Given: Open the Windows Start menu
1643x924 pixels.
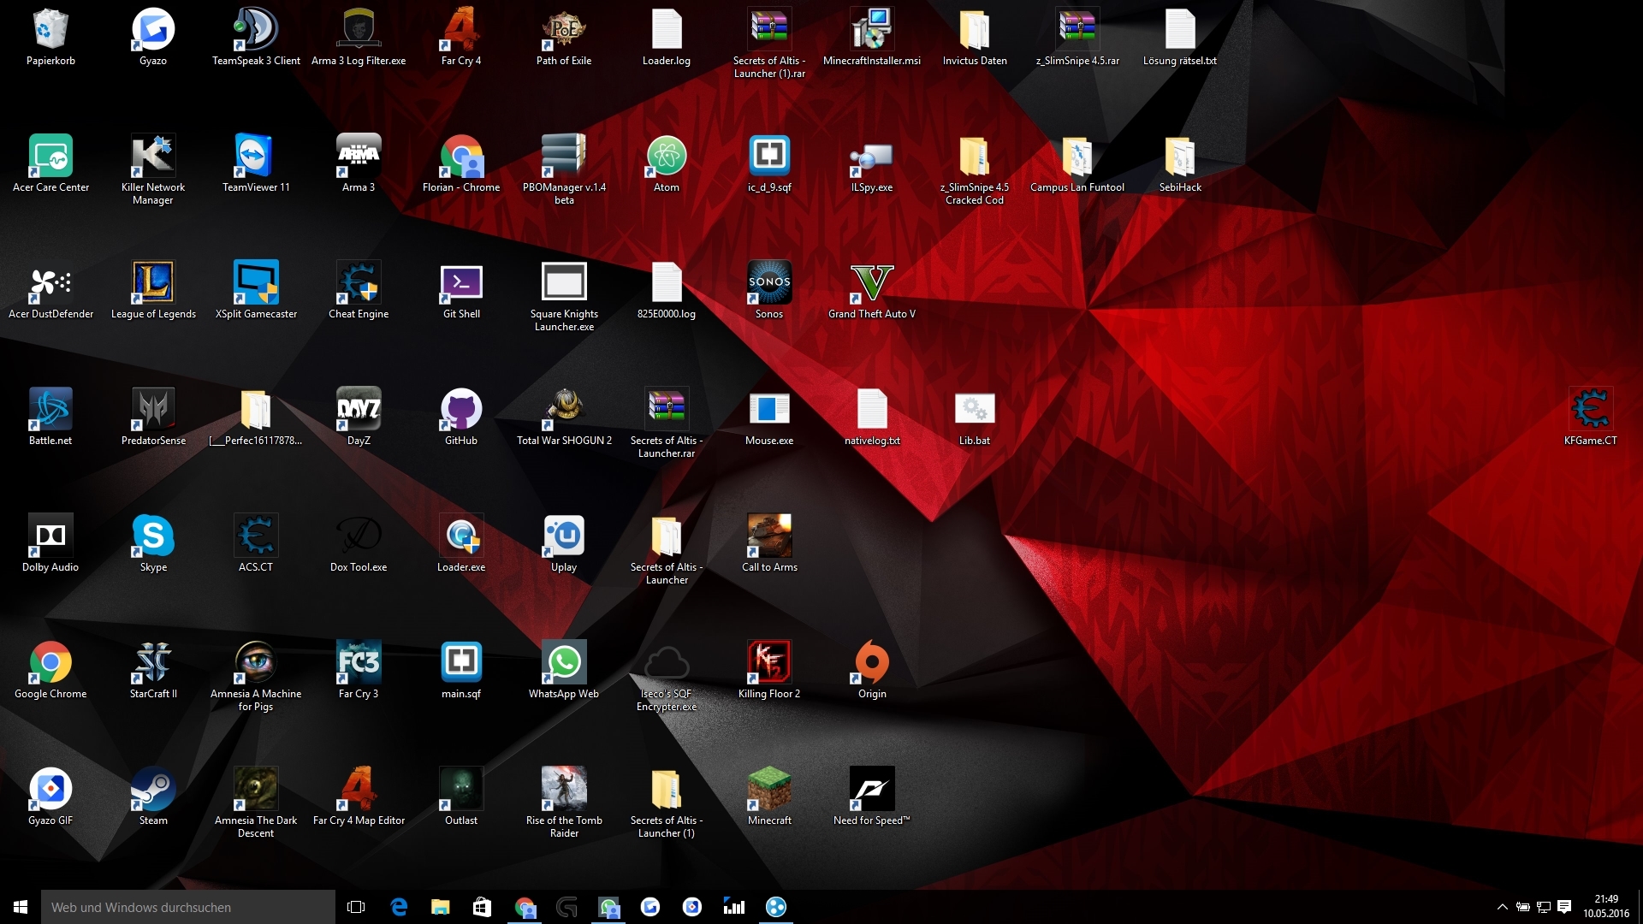Looking at the screenshot, I should [x=21, y=907].
